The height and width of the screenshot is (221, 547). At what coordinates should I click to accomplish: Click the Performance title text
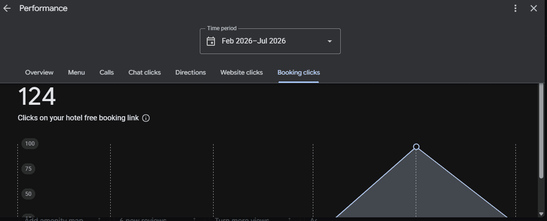coord(43,8)
